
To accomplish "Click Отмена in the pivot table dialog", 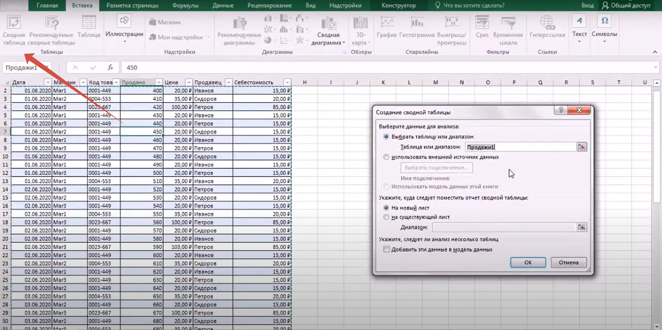I will [x=568, y=263].
